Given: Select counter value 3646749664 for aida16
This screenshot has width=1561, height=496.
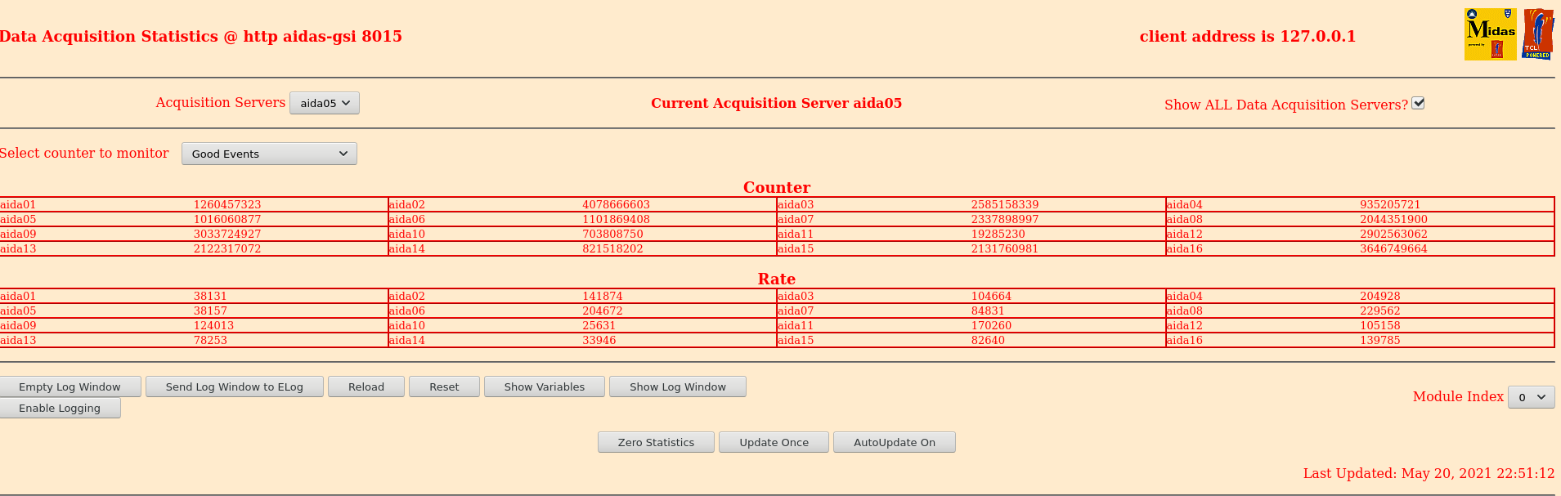Looking at the screenshot, I should [x=1393, y=248].
